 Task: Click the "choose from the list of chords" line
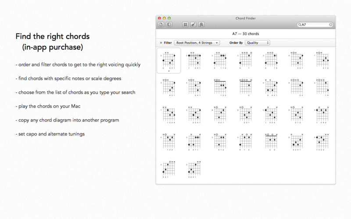(75, 92)
